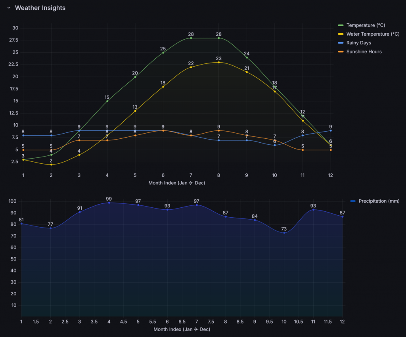Click the Precipitation (mm) legend label

[x=379, y=201]
